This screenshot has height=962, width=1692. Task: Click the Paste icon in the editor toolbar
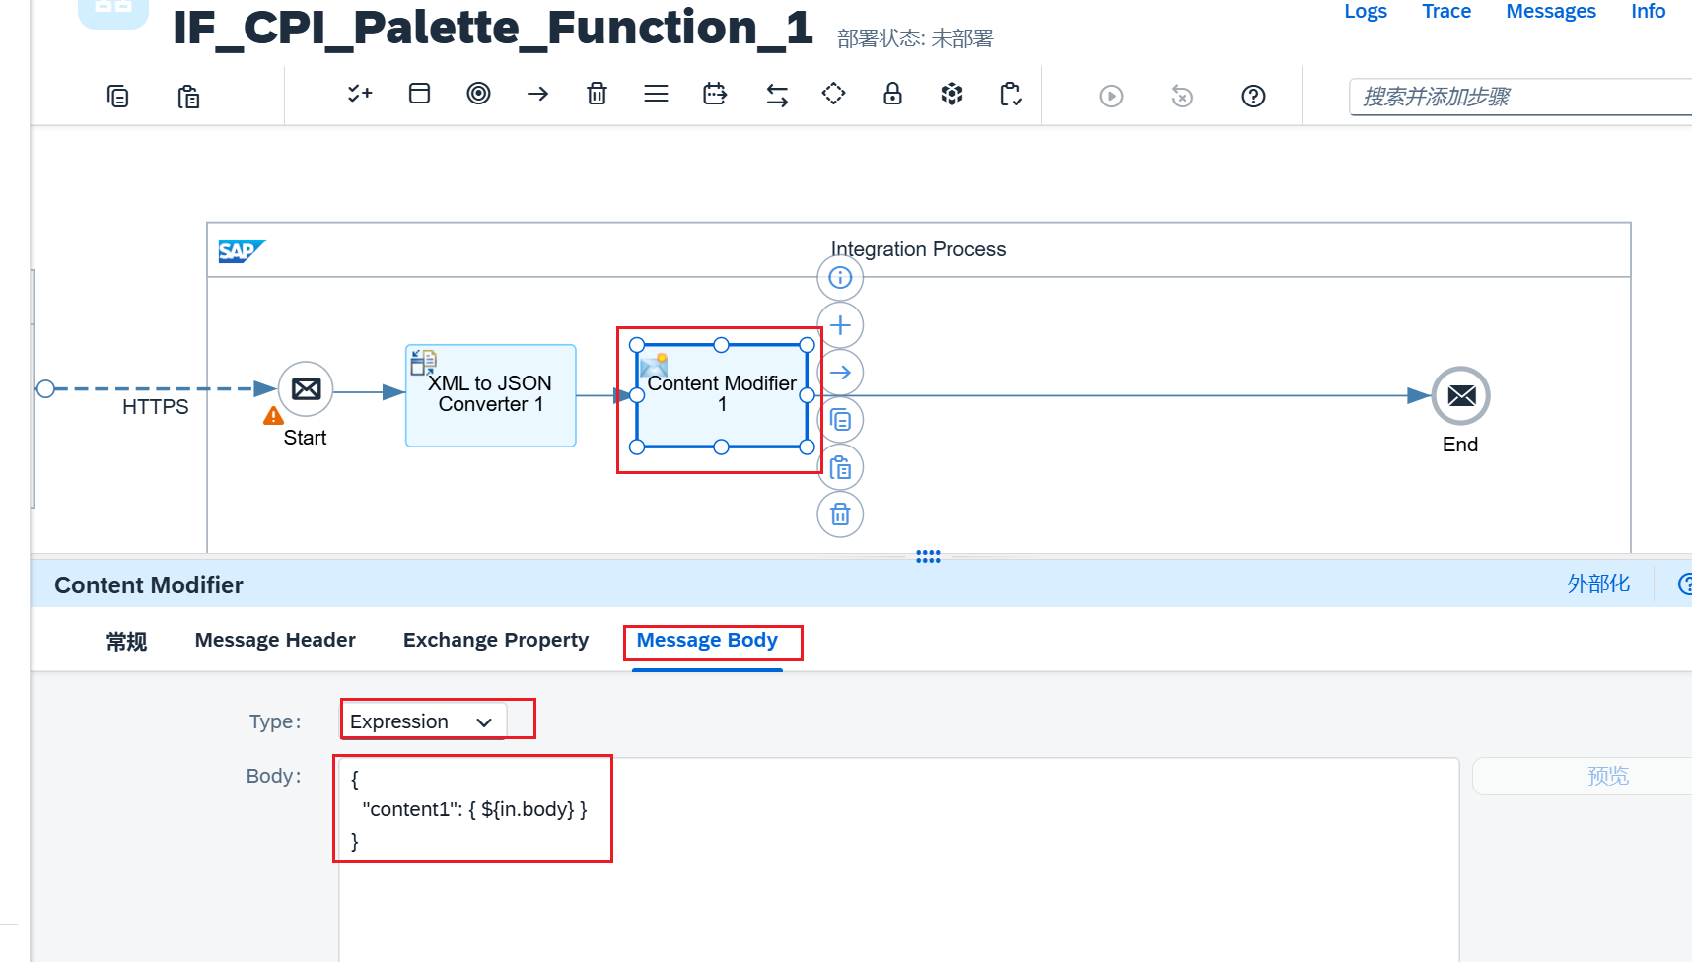(188, 96)
